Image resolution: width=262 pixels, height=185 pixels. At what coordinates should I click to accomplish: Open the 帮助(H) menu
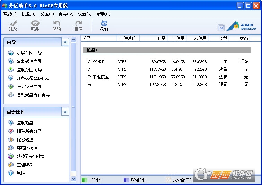pos(103,14)
